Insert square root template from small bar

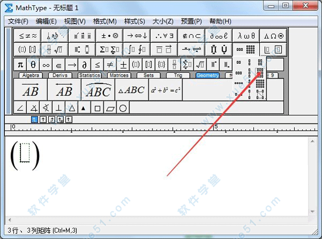click(x=200, y=65)
